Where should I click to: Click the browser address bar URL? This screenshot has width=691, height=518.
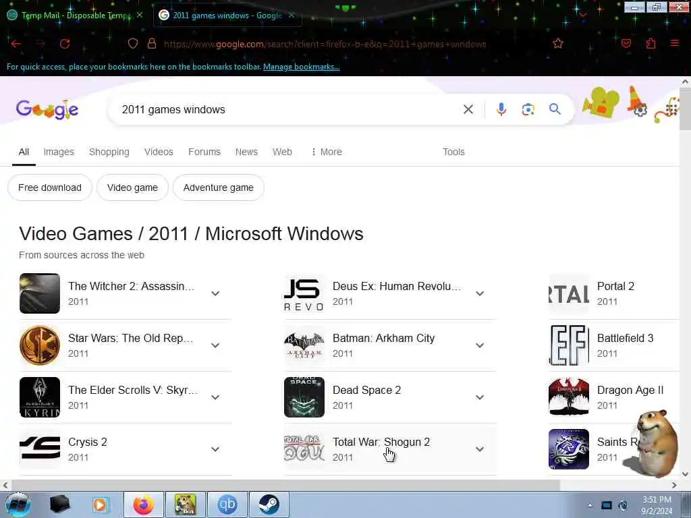pos(325,44)
